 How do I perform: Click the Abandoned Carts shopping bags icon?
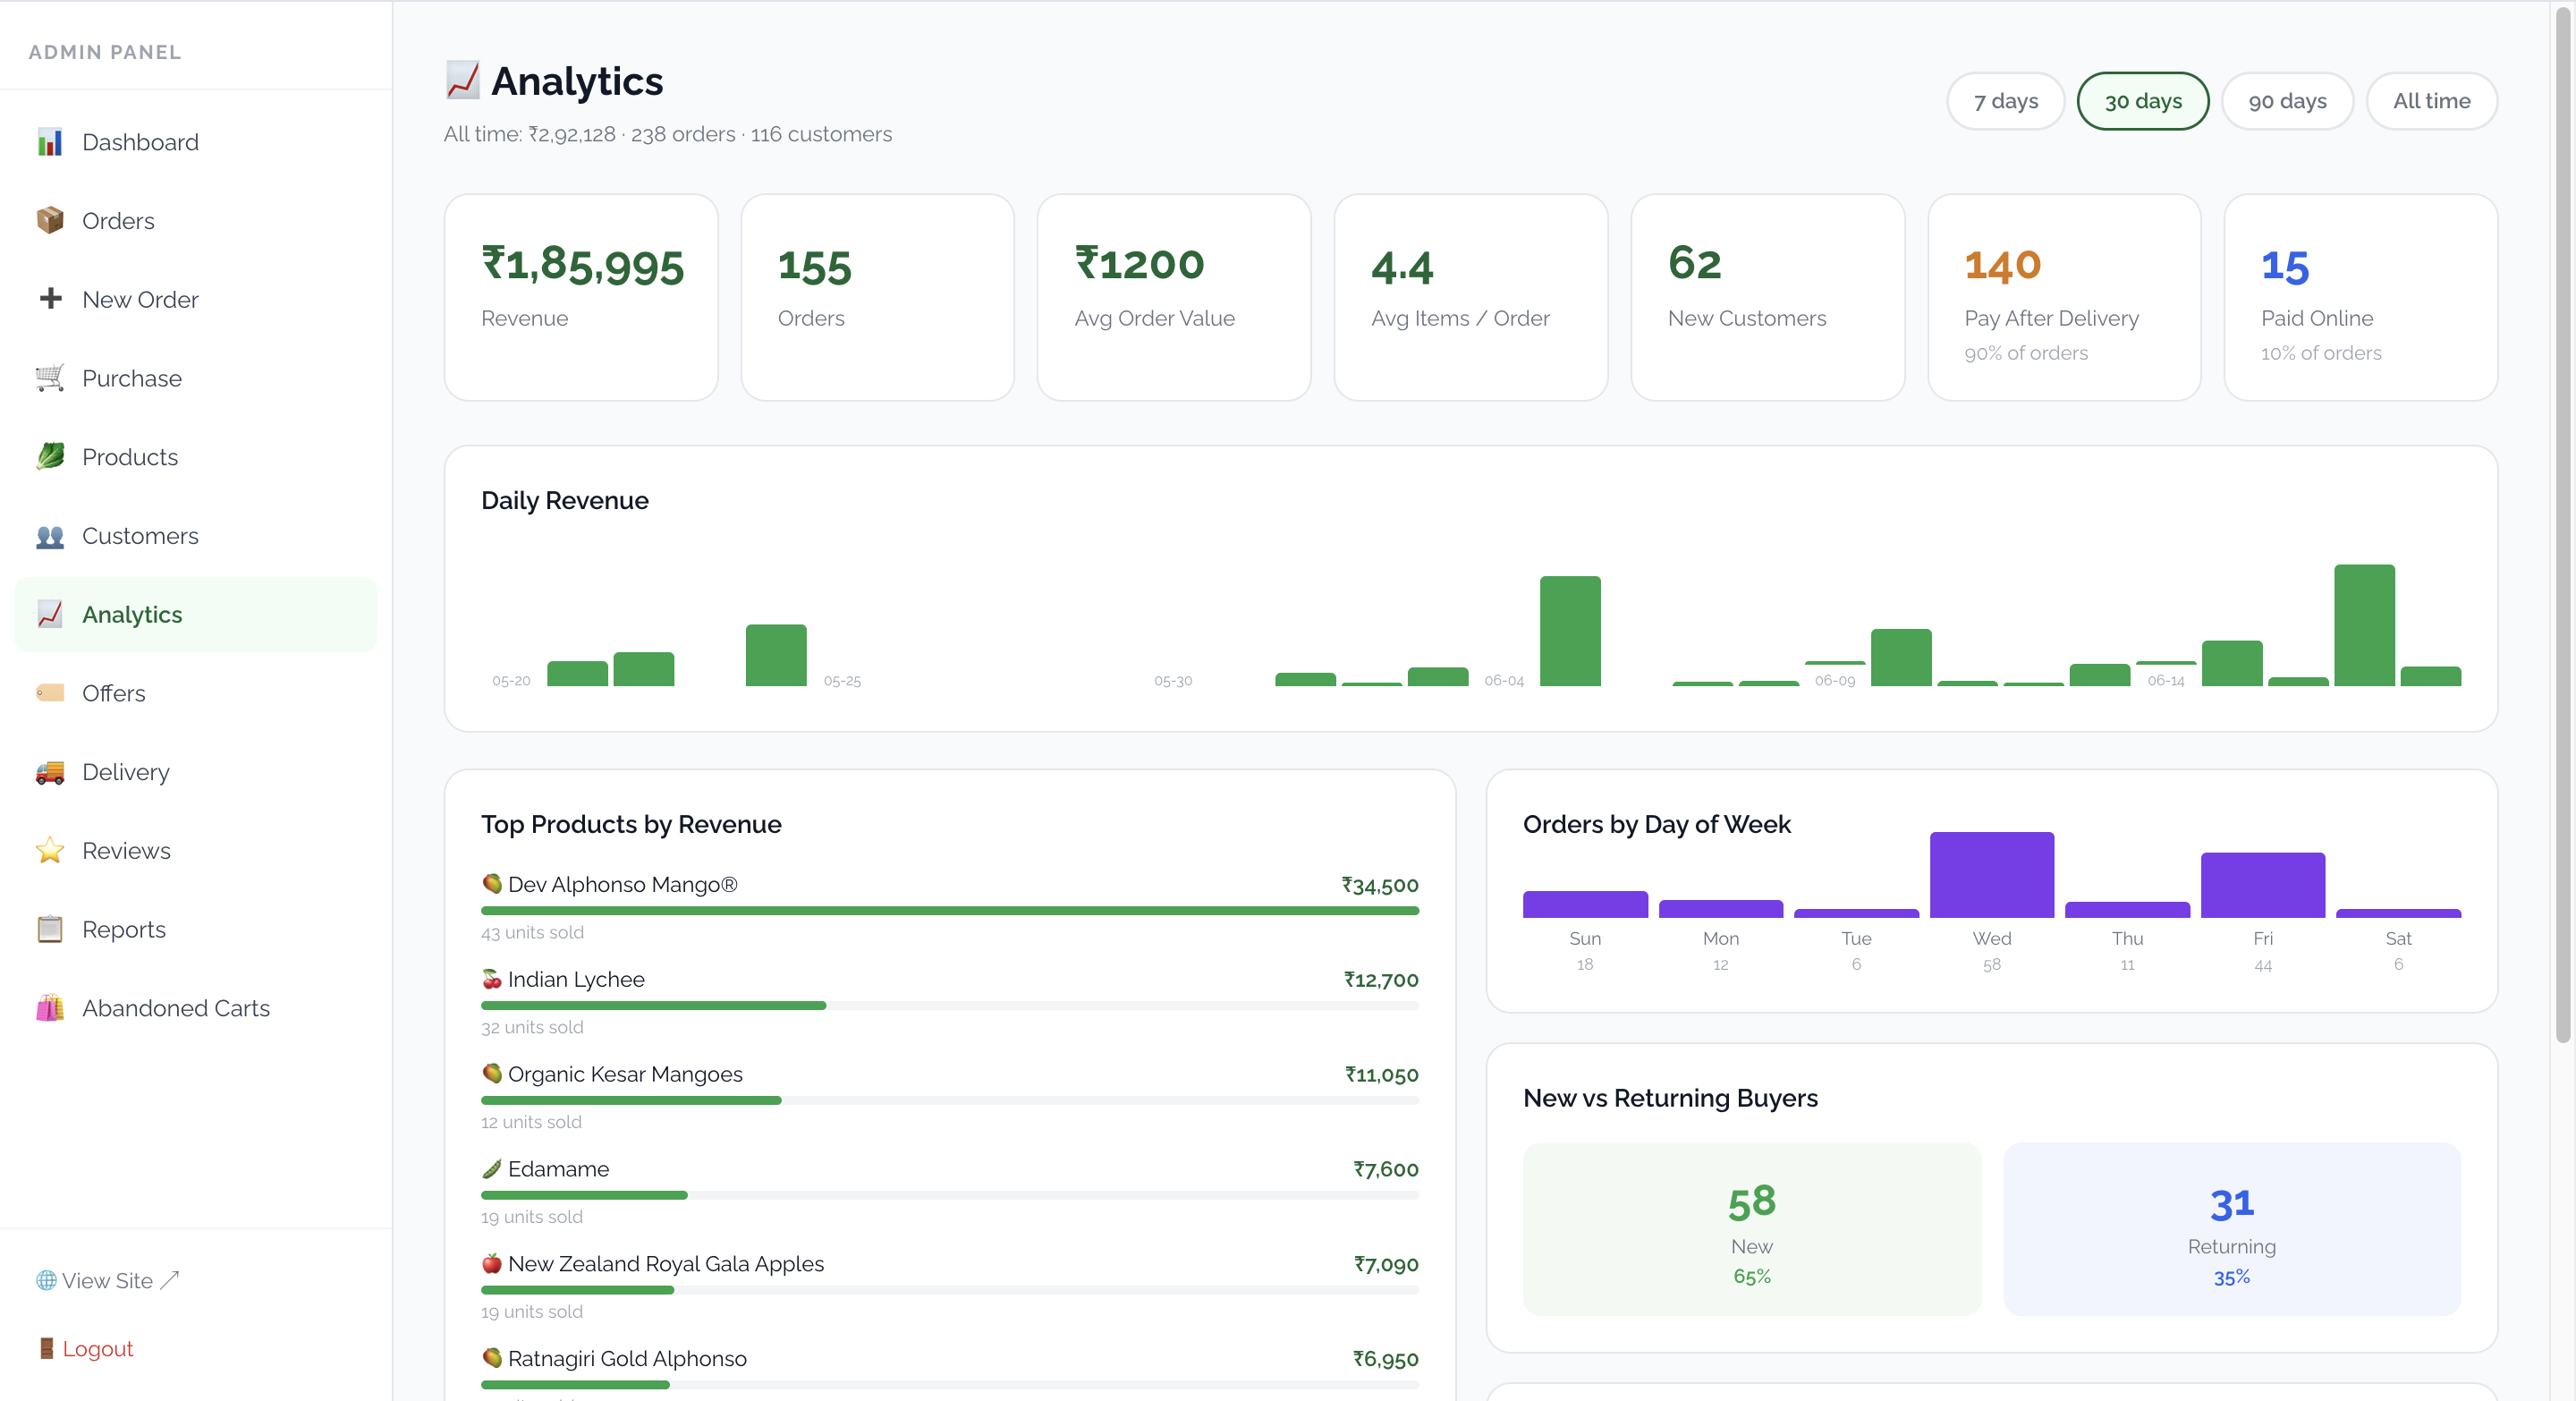point(49,1008)
